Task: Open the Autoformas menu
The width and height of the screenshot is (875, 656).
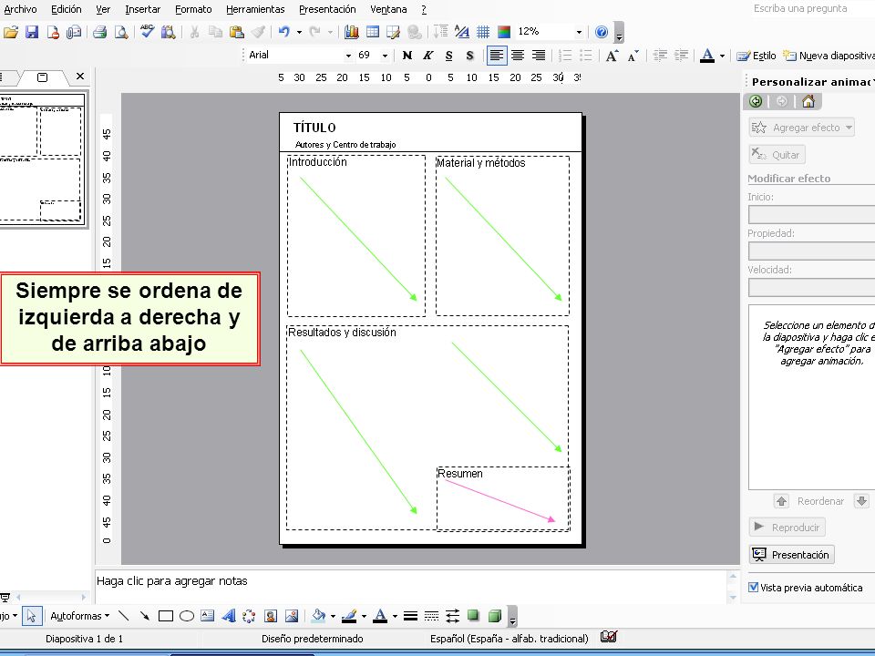Action: (79, 616)
